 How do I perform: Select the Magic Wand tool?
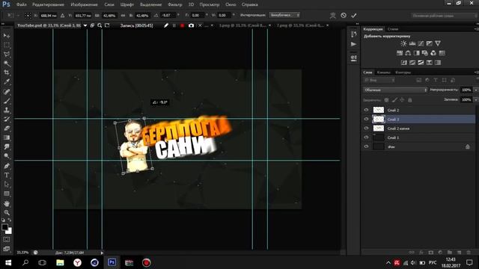[7, 64]
